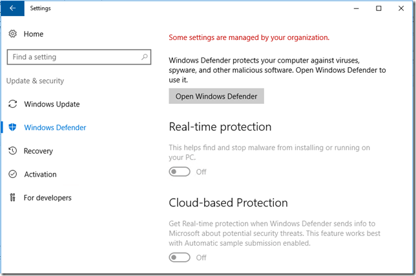
Task: Select Recovery in the sidebar
Action: 38,151
